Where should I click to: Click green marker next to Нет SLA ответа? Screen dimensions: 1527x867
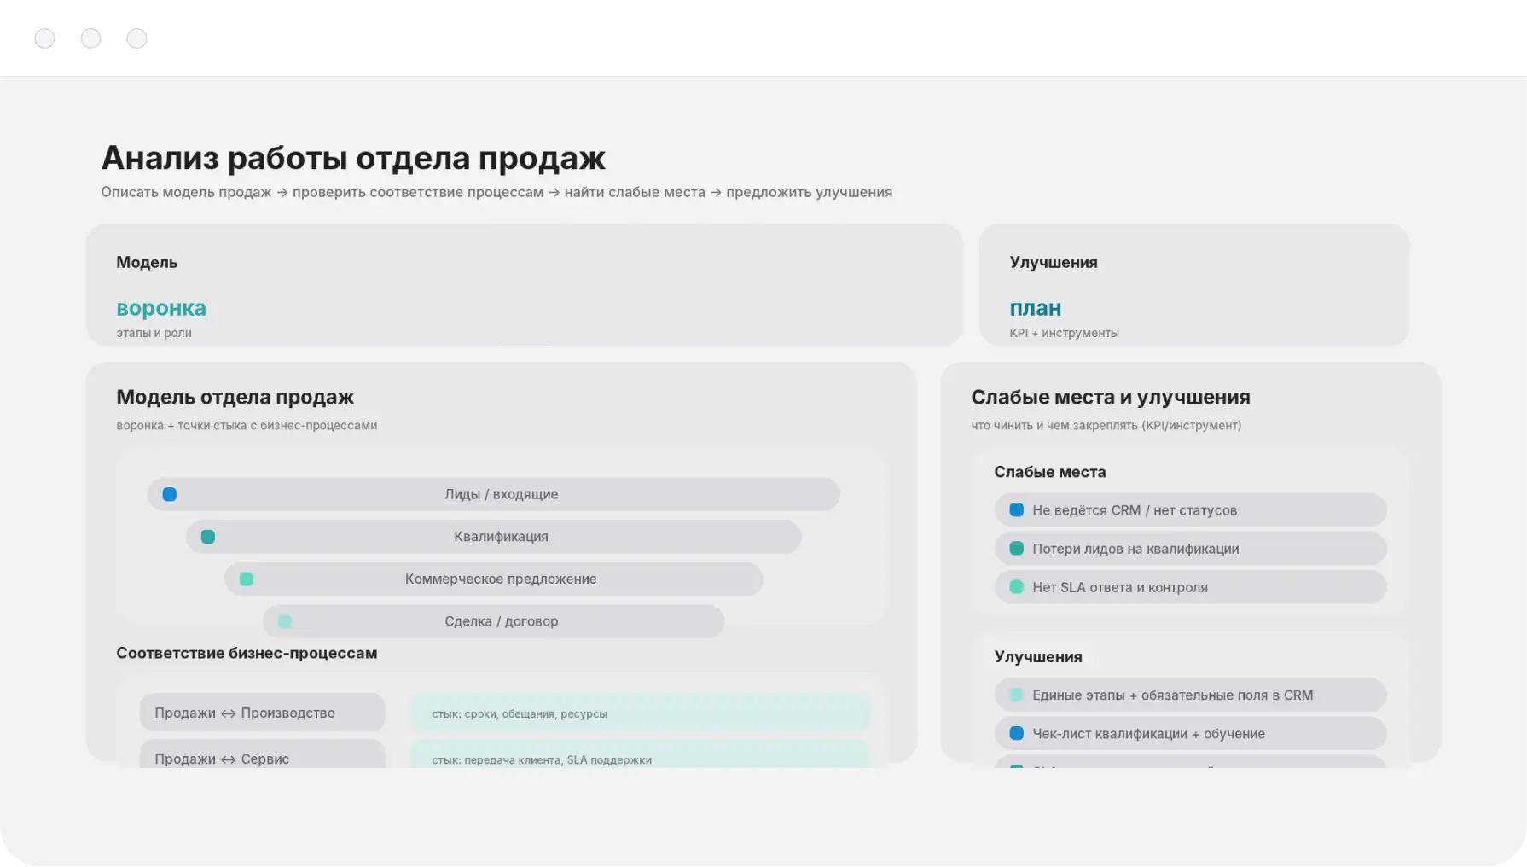(x=1017, y=587)
